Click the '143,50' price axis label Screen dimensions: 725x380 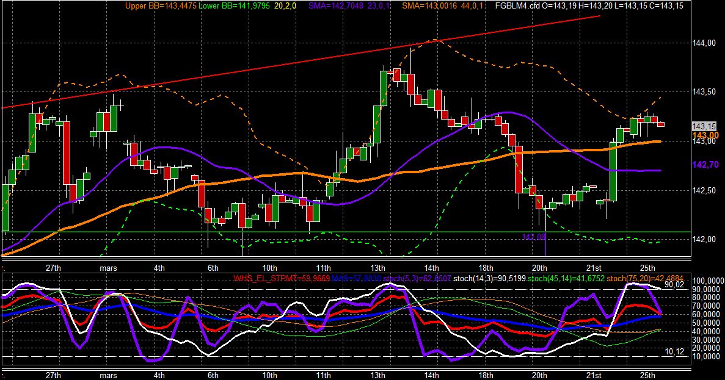[704, 92]
